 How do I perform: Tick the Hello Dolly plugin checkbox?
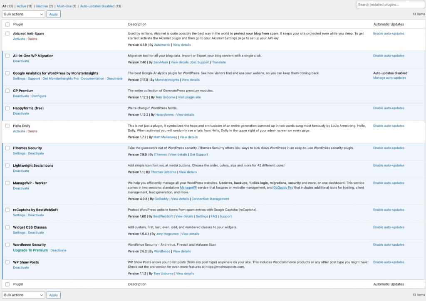tap(7, 126)
